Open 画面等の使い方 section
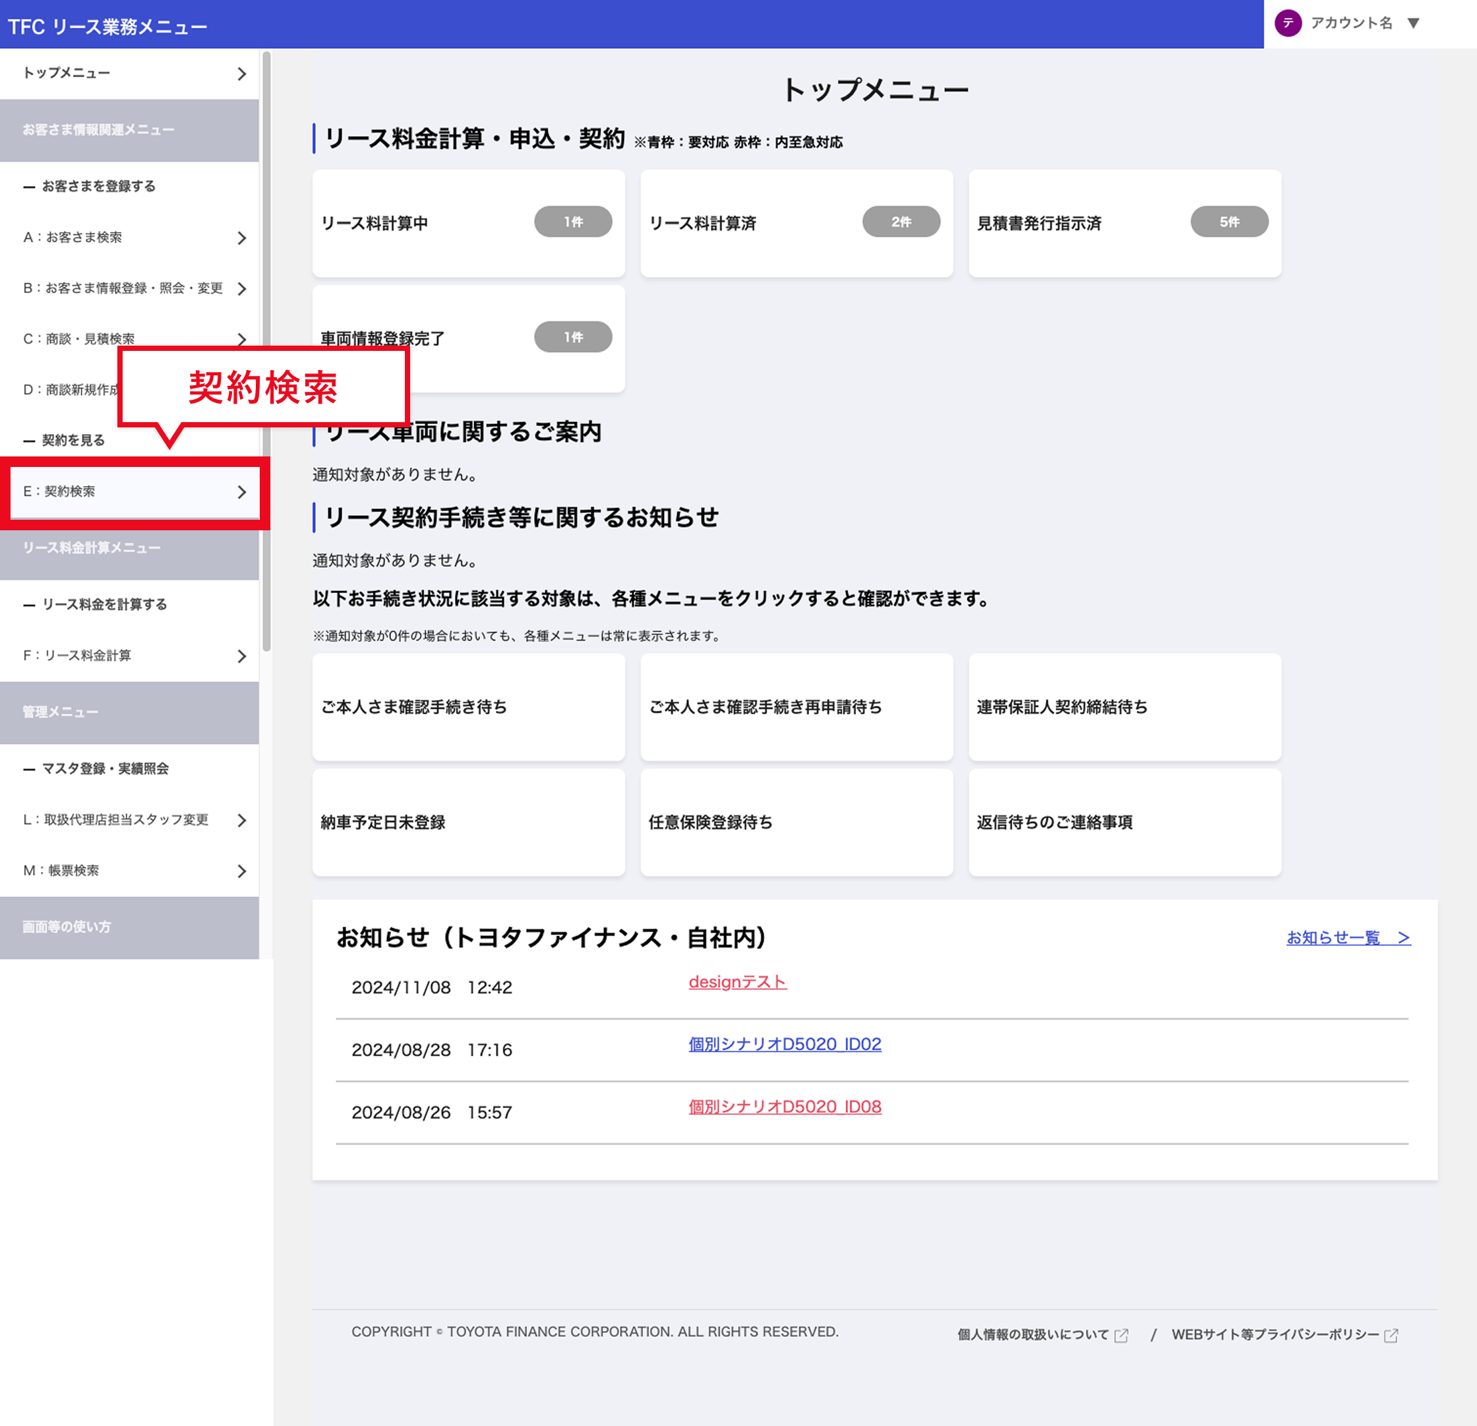Screen dimensions: 1477x1426 [130, 928]
